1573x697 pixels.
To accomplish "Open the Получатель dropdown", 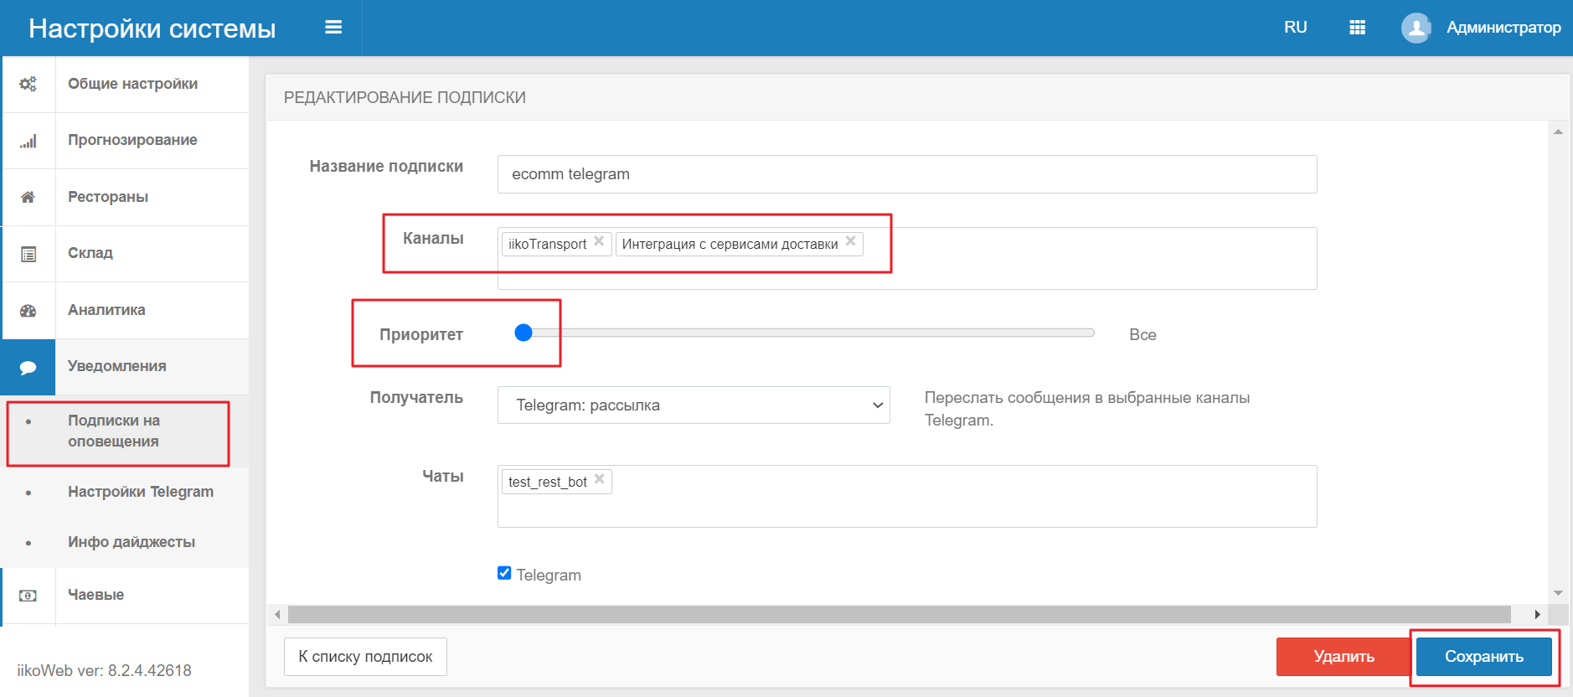I will [x=693, y=405].
